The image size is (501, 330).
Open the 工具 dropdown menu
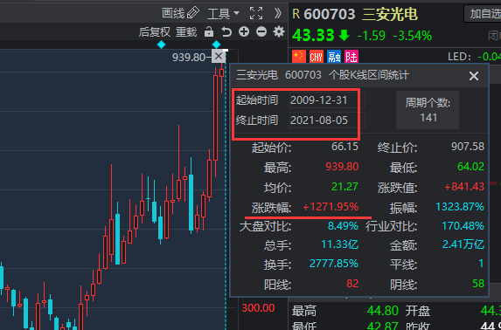point(223,14)
